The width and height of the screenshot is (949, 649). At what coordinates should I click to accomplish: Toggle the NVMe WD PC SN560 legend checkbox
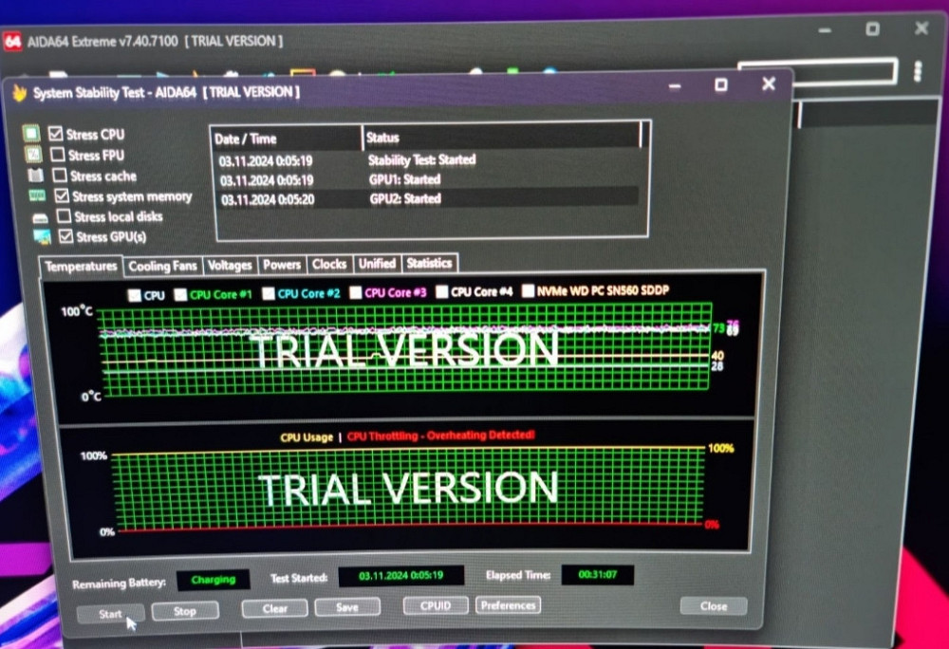pos(528,292)
